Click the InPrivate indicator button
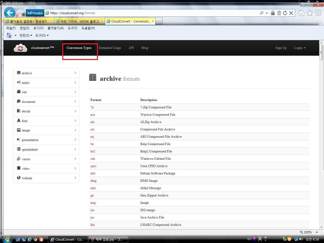This screenshot has height=243, width=324. tap(35, 13)
